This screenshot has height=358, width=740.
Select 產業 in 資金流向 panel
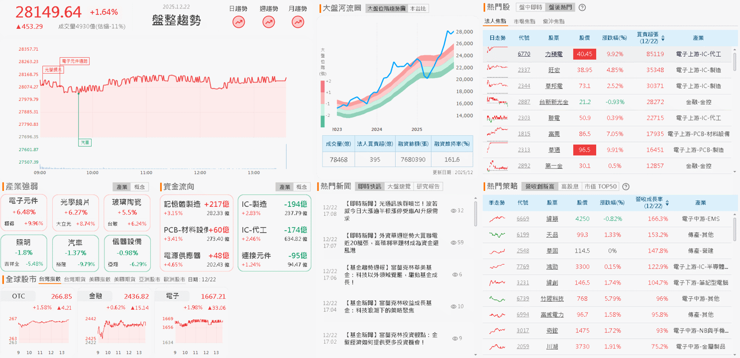tap(285, 187)
